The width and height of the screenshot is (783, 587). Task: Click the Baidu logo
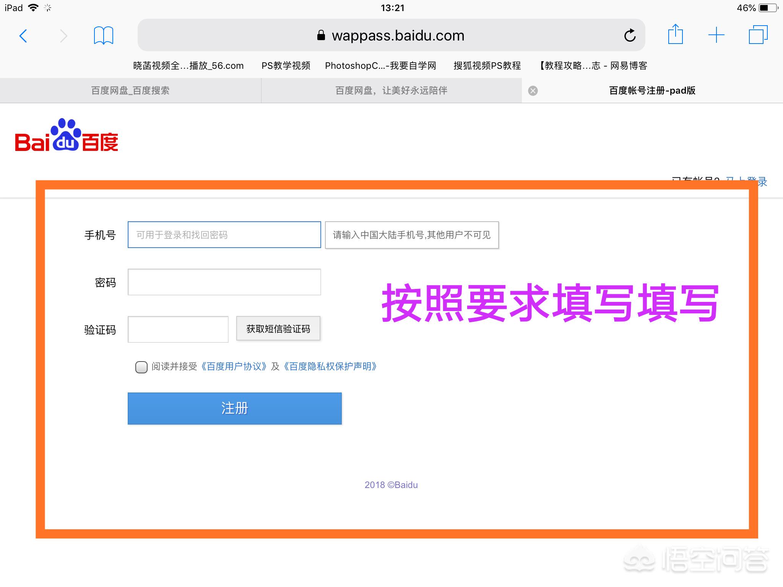pos(67,135)
